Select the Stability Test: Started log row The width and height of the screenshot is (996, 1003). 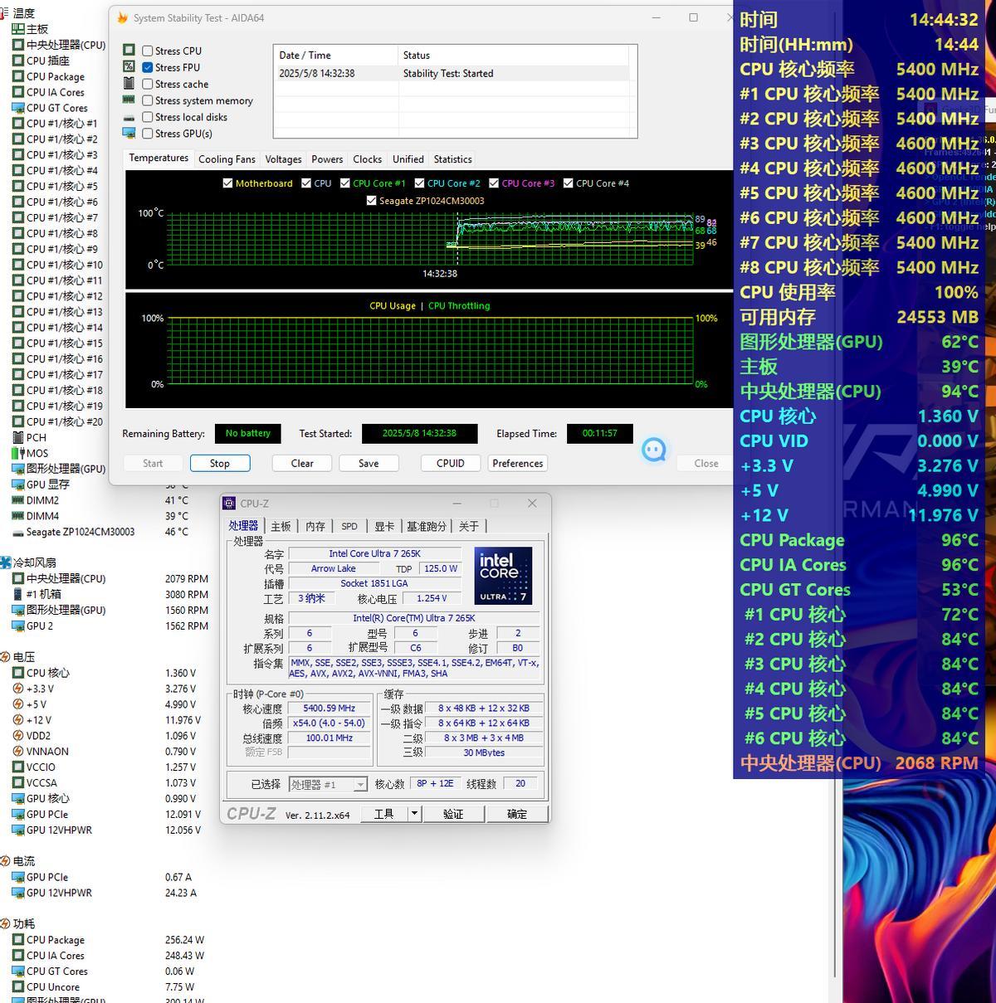point(452,73)
